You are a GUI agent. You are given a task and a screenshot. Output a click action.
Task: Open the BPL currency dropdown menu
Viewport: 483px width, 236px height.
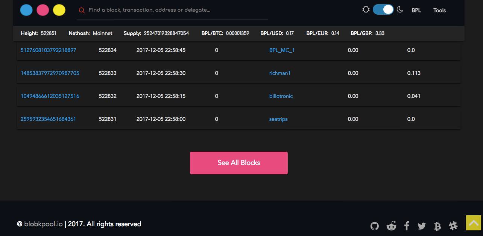tap(416, 11)
